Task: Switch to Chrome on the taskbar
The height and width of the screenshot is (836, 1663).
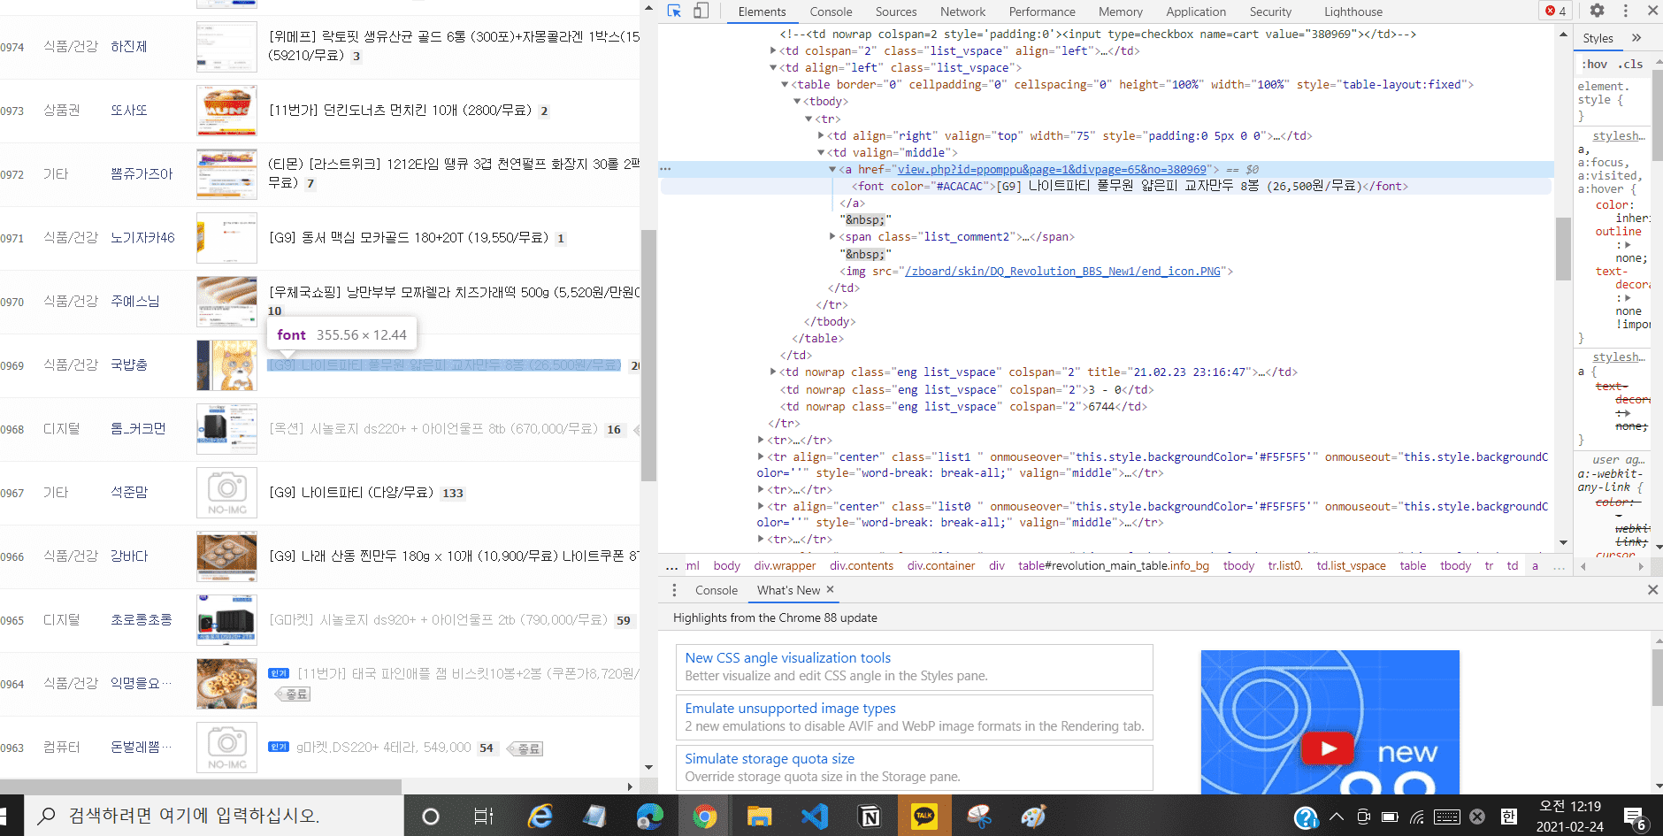Action: coord(705,816)
